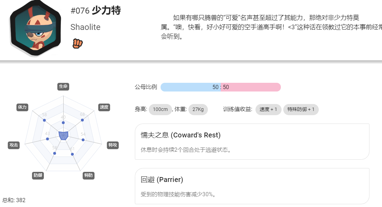Click the 100cm height chip
The width and height of the screenshot is (382, 207).
[x=160, y=110]
